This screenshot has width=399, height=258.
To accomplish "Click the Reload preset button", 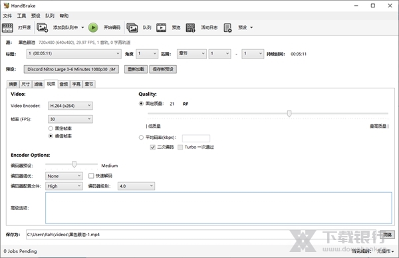I will [x=136, y=69].
